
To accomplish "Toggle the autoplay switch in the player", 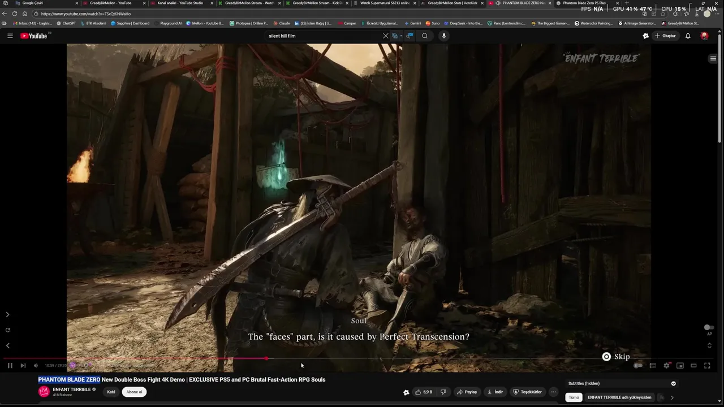I will (638, 366).
